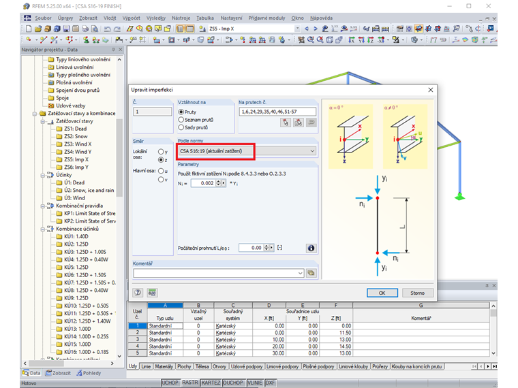Collapse the Účinky tree node
This screenshot has height=388, width=518.
42,175
